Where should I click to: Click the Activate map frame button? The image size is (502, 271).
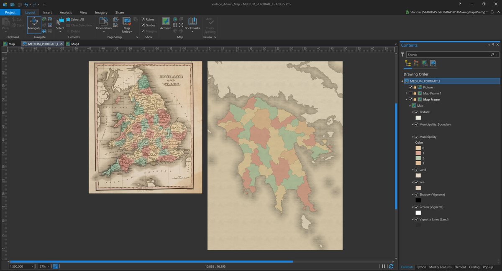point(166,24)
